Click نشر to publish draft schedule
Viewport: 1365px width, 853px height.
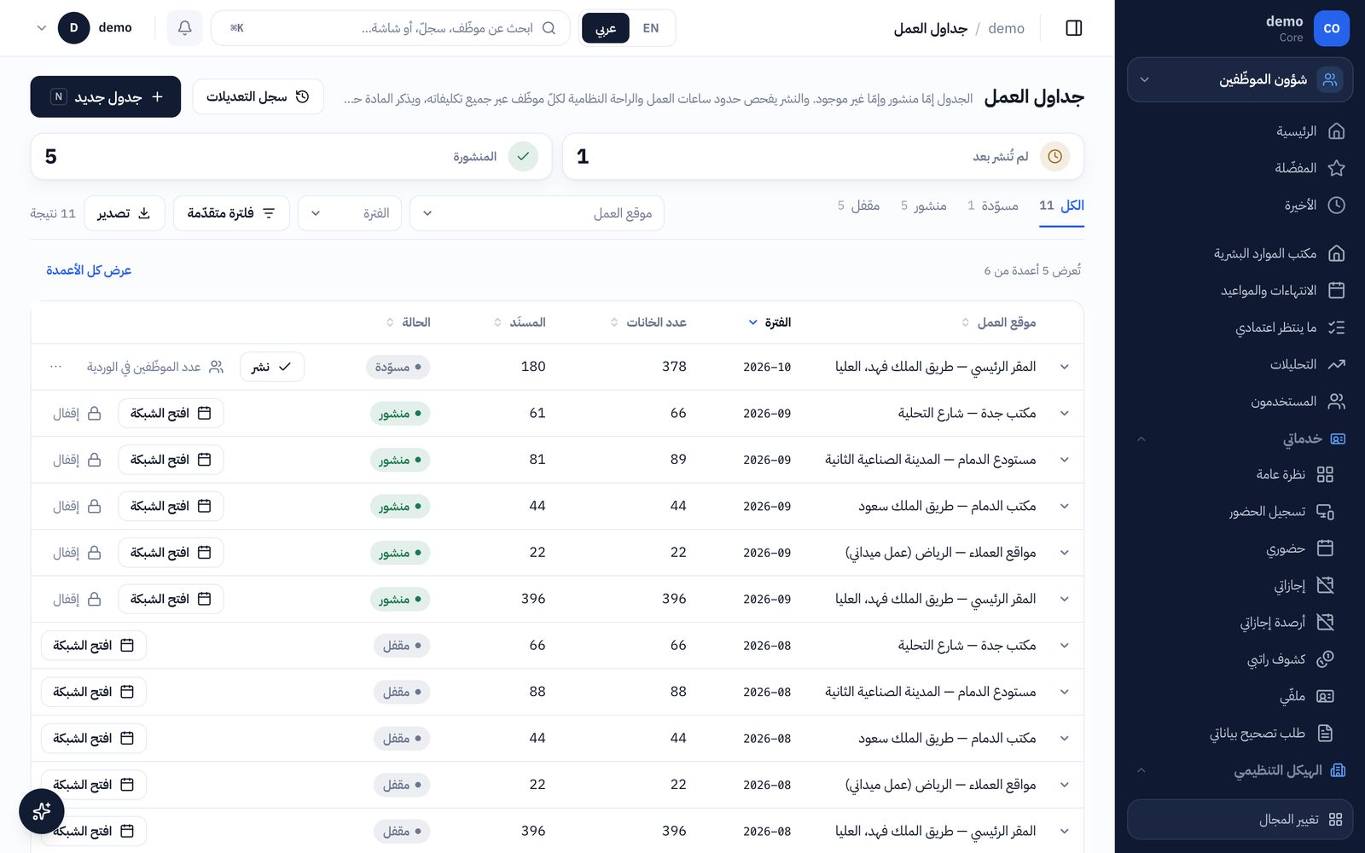tap(272, 367)
